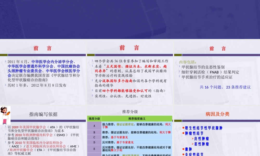
Task: Click the red bullet before 囊肿
Action: pos(183,149)
